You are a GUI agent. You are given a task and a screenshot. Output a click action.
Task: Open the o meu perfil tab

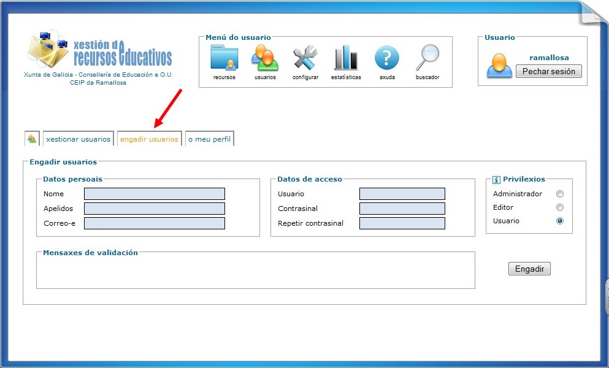209,139
